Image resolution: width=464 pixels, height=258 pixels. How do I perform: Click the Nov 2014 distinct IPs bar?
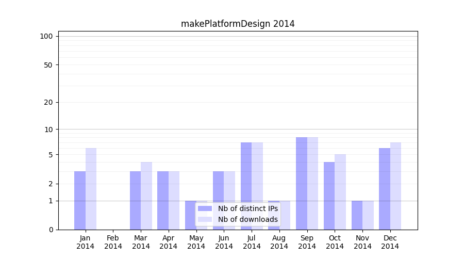[357, 215]
